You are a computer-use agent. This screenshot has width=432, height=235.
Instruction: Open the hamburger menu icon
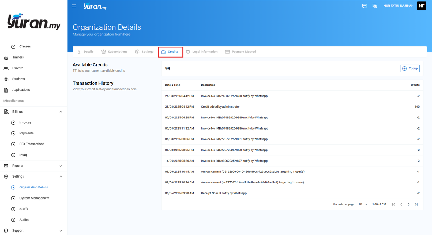(74, 6)
